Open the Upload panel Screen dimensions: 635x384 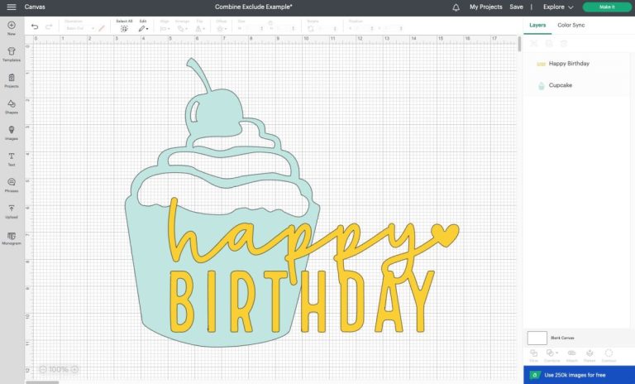[12, 211]
